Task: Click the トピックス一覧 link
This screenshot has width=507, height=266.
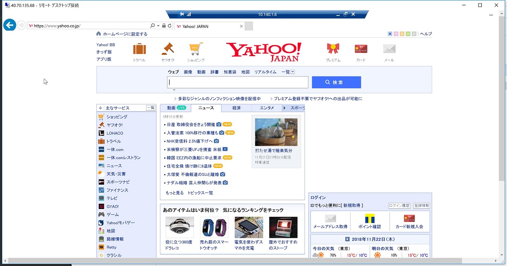Action: click(200, 193)
